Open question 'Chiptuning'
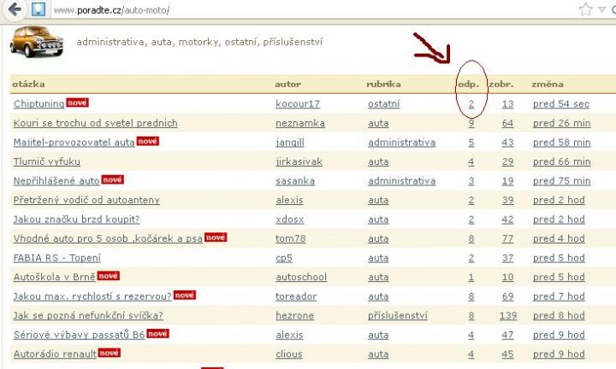616x369 pixels. (38, 104)
